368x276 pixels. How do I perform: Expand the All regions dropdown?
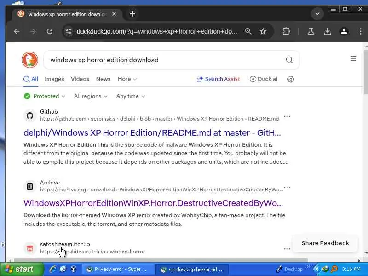[x=91, y=96]
